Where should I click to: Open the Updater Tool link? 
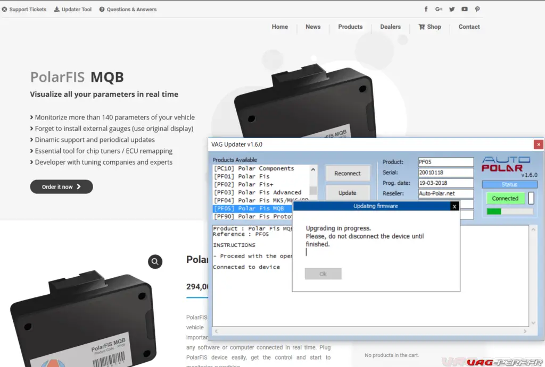click(72, 10)
